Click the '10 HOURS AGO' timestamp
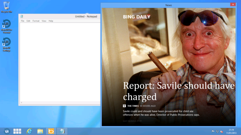Screen dimensions: 241x135 pyautogui.click(x=148, y=106)
